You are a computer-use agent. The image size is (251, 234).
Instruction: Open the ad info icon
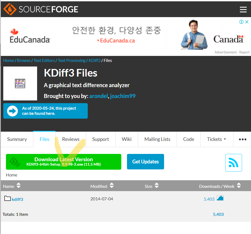click(x=241, y=22)
